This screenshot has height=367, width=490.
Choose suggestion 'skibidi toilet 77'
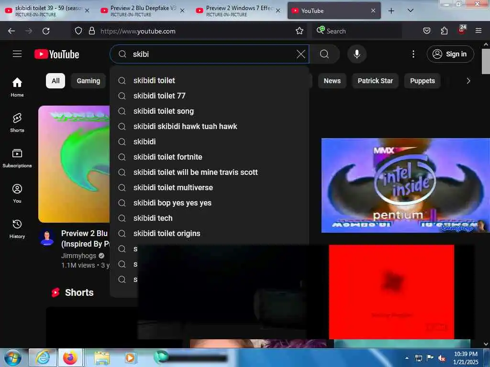(x=210, y=96)
